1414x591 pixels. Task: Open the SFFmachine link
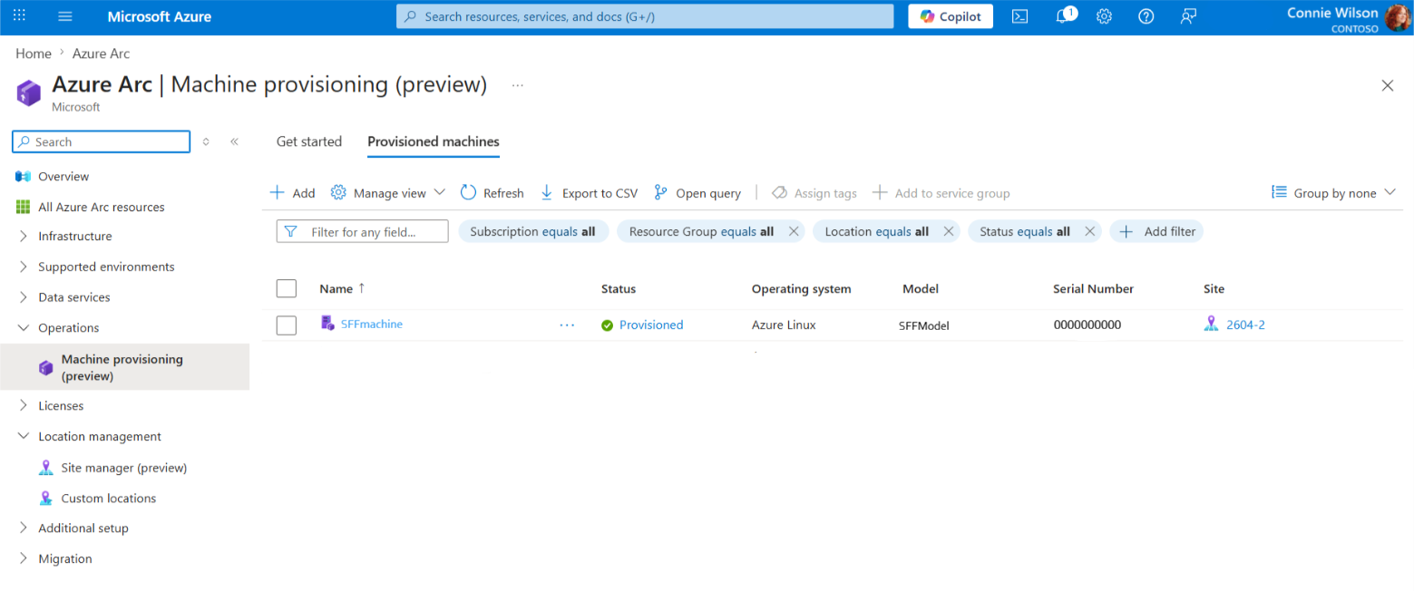click(x=372, y=324)
